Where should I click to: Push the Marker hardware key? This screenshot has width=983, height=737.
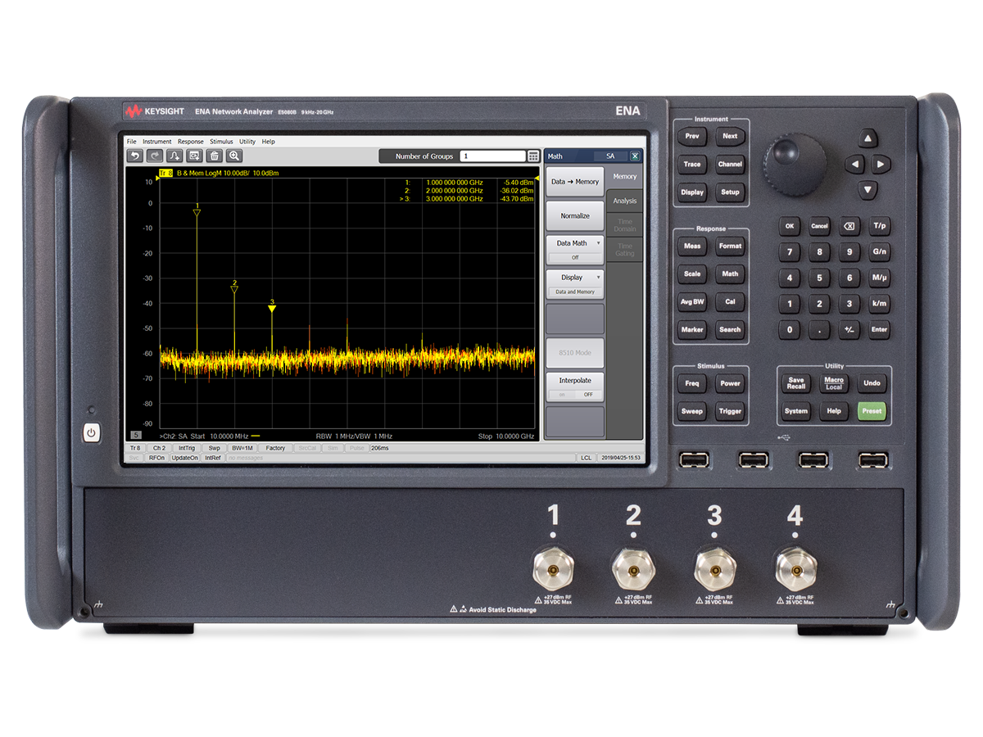(x=692, y=330)
